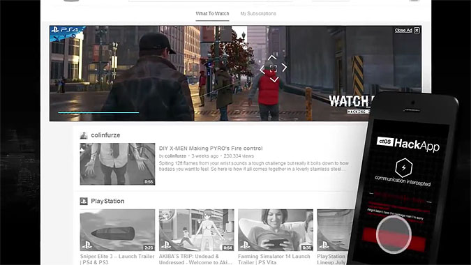This screenshot has width=471, height=265.
Task: Tap the hexagon lightning icon in HackApp
Action: 404,167
